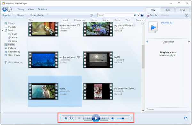
Task: Go to Videos breadcrumb
Action: [x=31, y=9]
